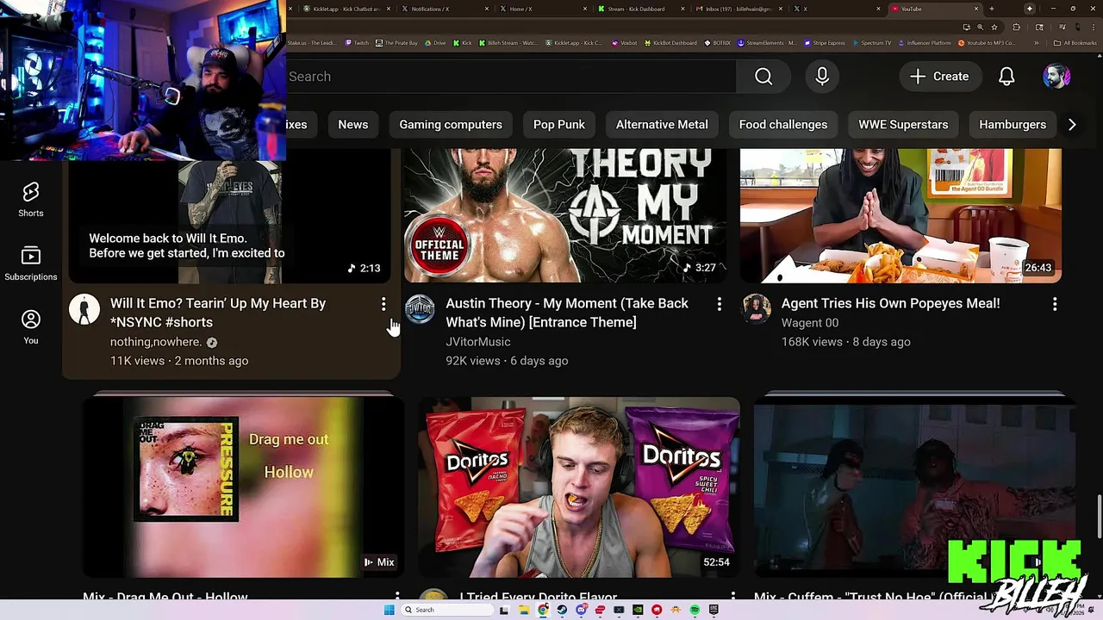Screen dimensions: 1103x620
Task: Select the Pop Punk chip
Action: coord(559,125)
